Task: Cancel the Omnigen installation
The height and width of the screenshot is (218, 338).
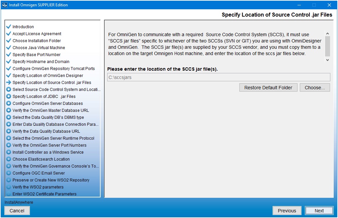Action: [17, 210]
